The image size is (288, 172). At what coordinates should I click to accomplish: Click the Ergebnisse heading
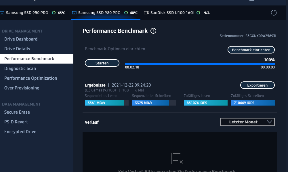(95, 85)
